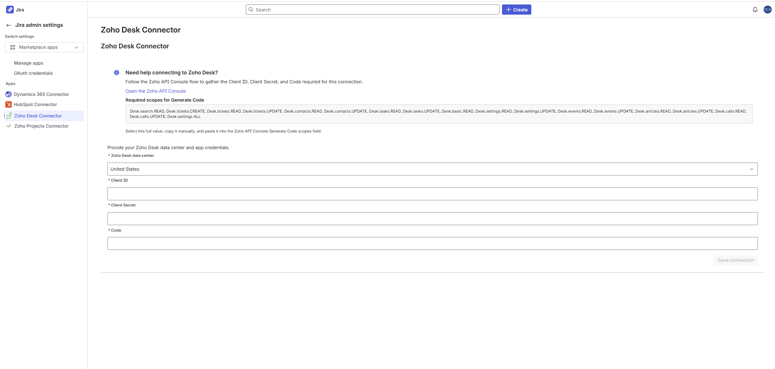The height and width of the screenshot is (369, 775).
Task: Open the notifications bell icon
Action: (755, 9)
